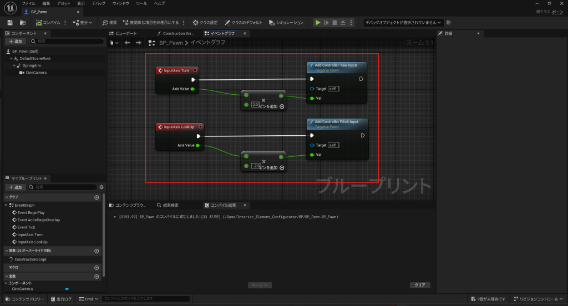Image resolution: width=568 pixels, height=306 pixels.
Task: Open My Blueprint settings gear
Action: click(101, 187)
